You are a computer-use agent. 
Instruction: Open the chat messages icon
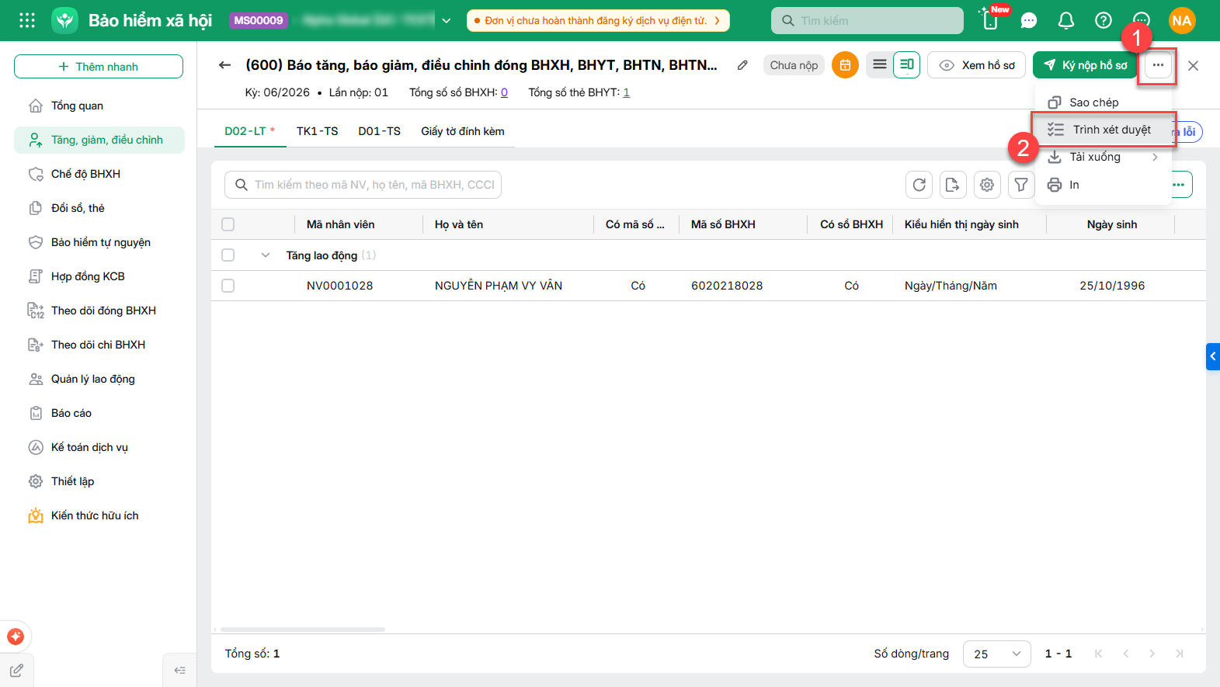pos(1029,20)
